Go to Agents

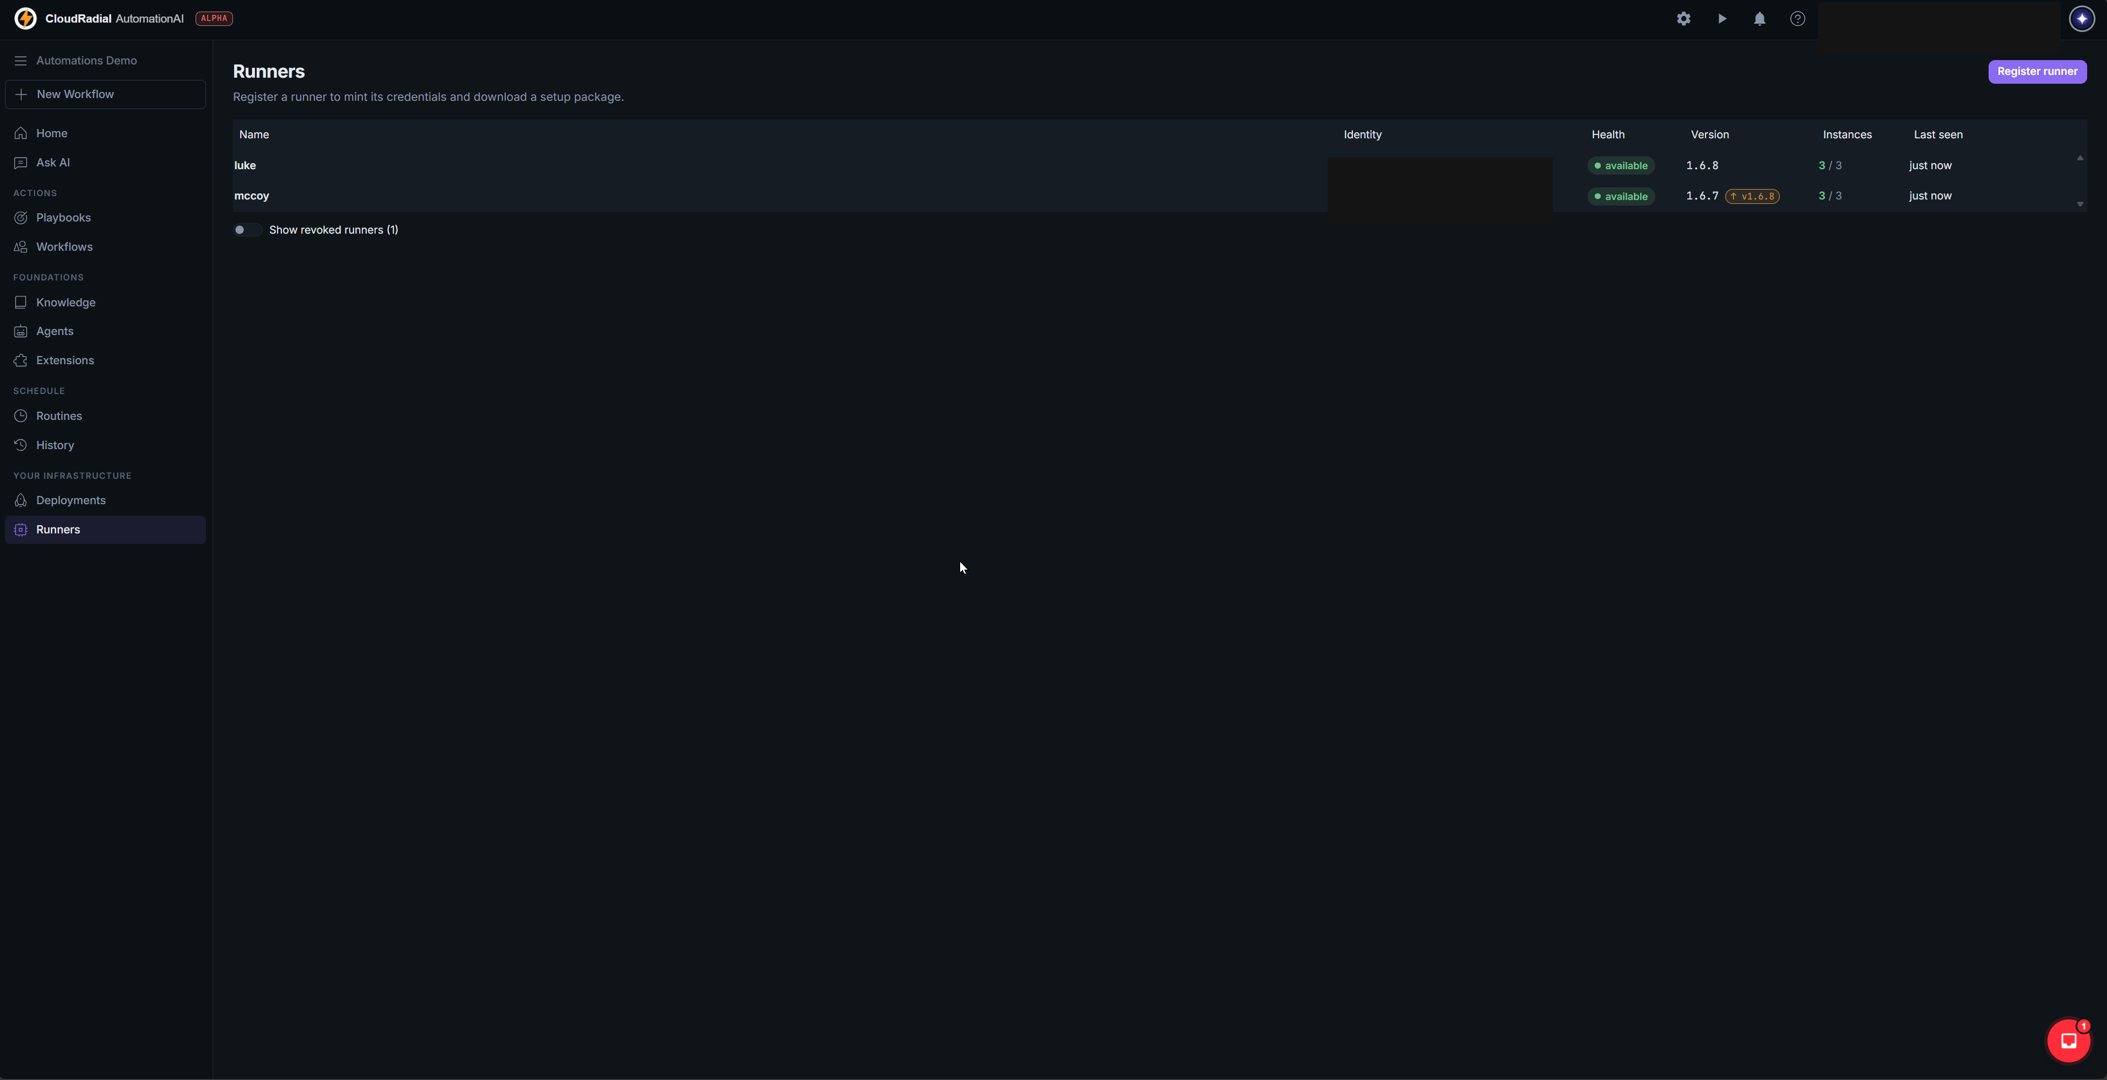(x=106, y=331)
